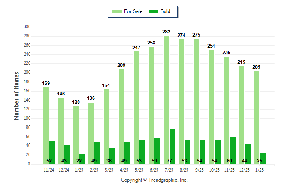Click the For Sale legend color swatch
This screenshot has height=191, width=285.
point(118,11)
